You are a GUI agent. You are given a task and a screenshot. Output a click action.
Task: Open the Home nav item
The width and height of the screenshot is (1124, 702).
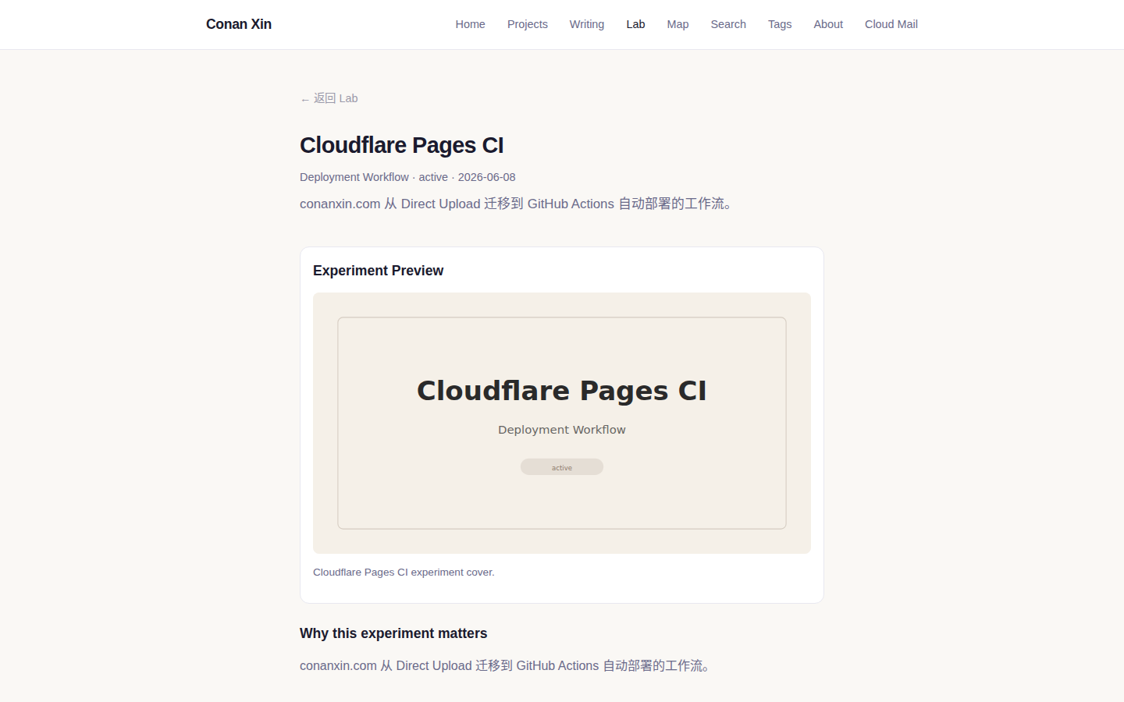pyautogui.click(x=470, y=24)
